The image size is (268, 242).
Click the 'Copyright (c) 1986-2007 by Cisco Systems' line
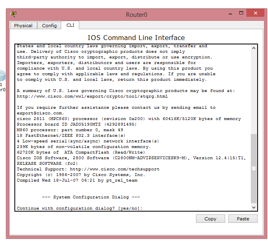pos(81,175)
